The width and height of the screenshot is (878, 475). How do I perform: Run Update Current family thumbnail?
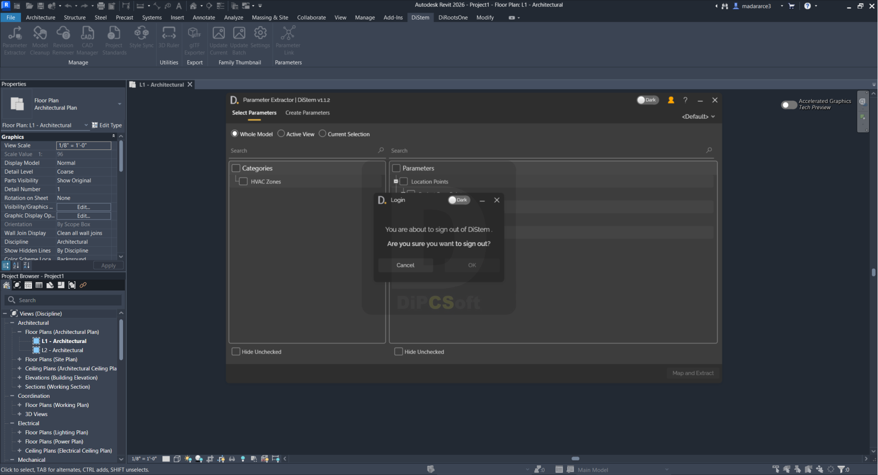(219, 40)
